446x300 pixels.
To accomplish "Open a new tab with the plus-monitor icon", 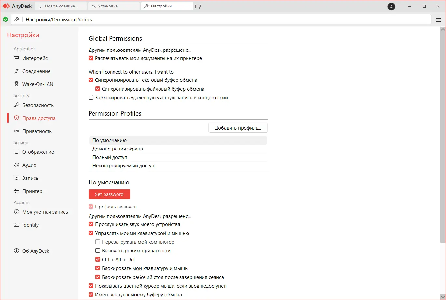I will [198, 6].
